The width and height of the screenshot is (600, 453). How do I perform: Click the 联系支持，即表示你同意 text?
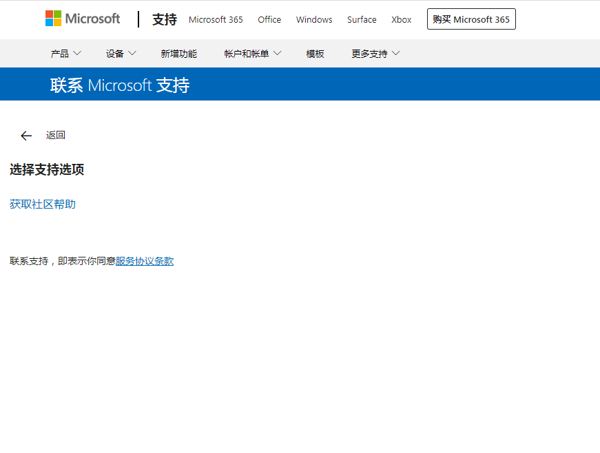point(63,261)
